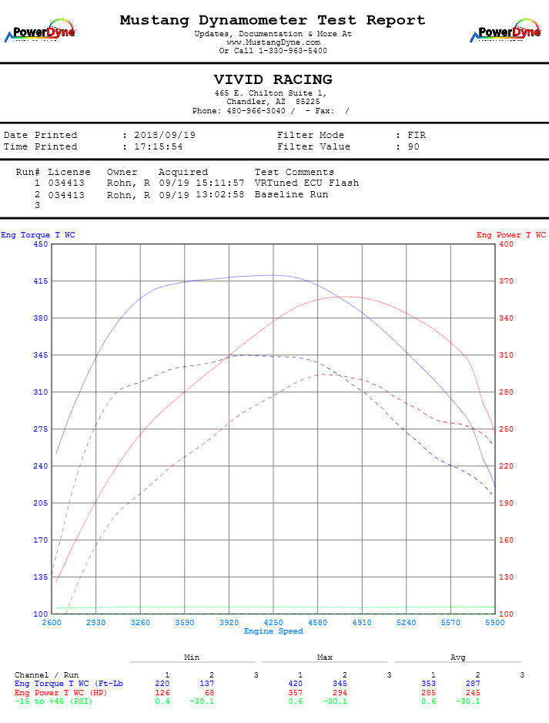
Task: Click the 205 torque axis label
Action: point(41,503)
